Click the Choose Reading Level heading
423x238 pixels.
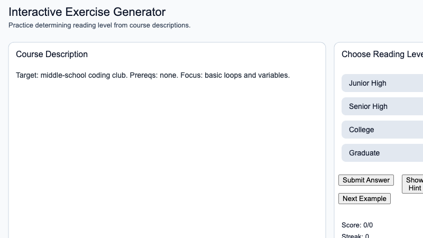click(382, 54)
